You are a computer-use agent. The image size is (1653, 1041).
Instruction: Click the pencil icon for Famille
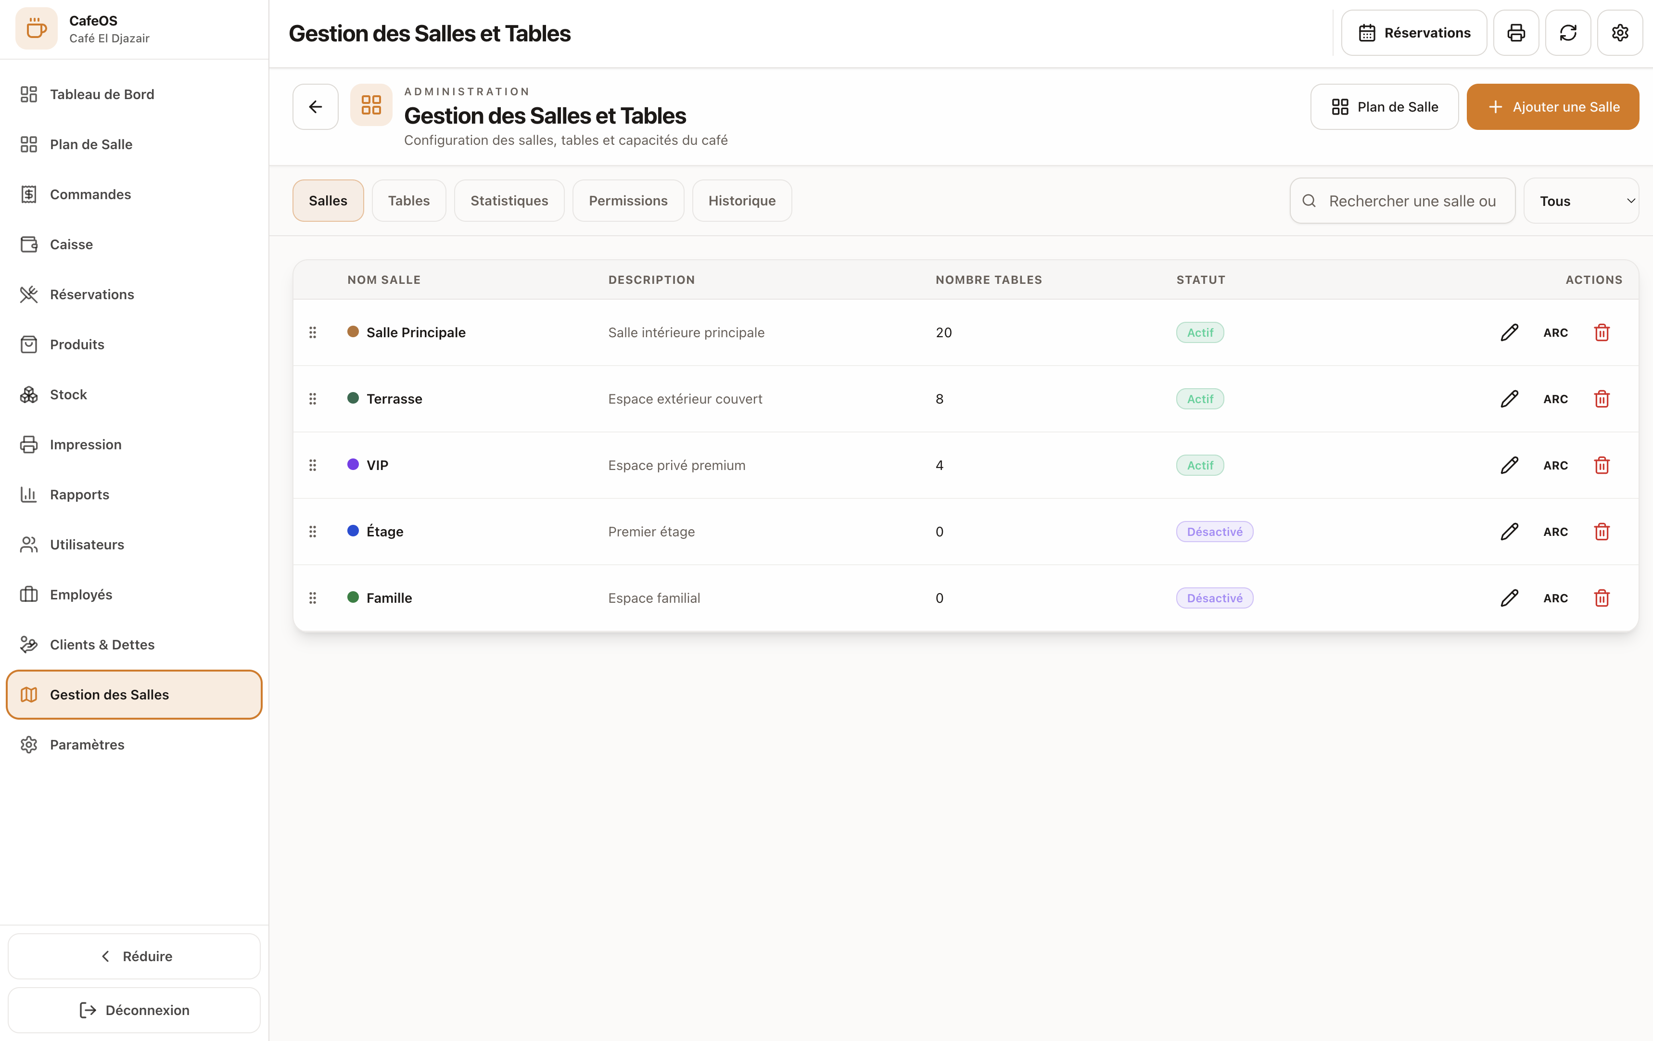click(1509, 598)
